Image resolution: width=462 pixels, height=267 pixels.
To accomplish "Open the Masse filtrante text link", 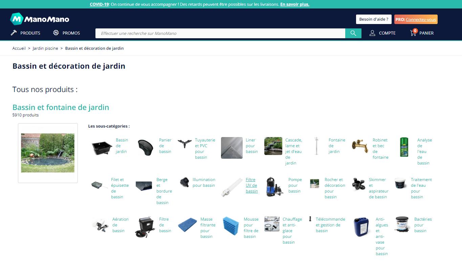I will (208, 228).
